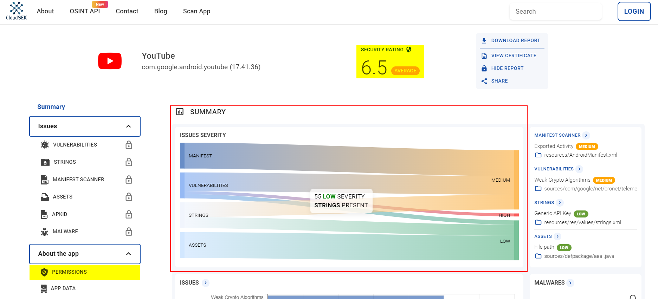658x299 pixels.
Task: Click the Weak Crypto Algorithms bar chart label
Action: click(237, 297)
